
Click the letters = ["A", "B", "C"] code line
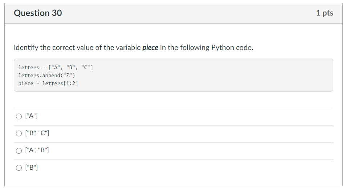(56, 67)
